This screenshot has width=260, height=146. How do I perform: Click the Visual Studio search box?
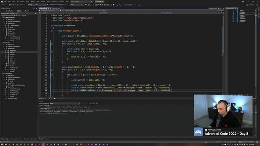click(81, 2)
